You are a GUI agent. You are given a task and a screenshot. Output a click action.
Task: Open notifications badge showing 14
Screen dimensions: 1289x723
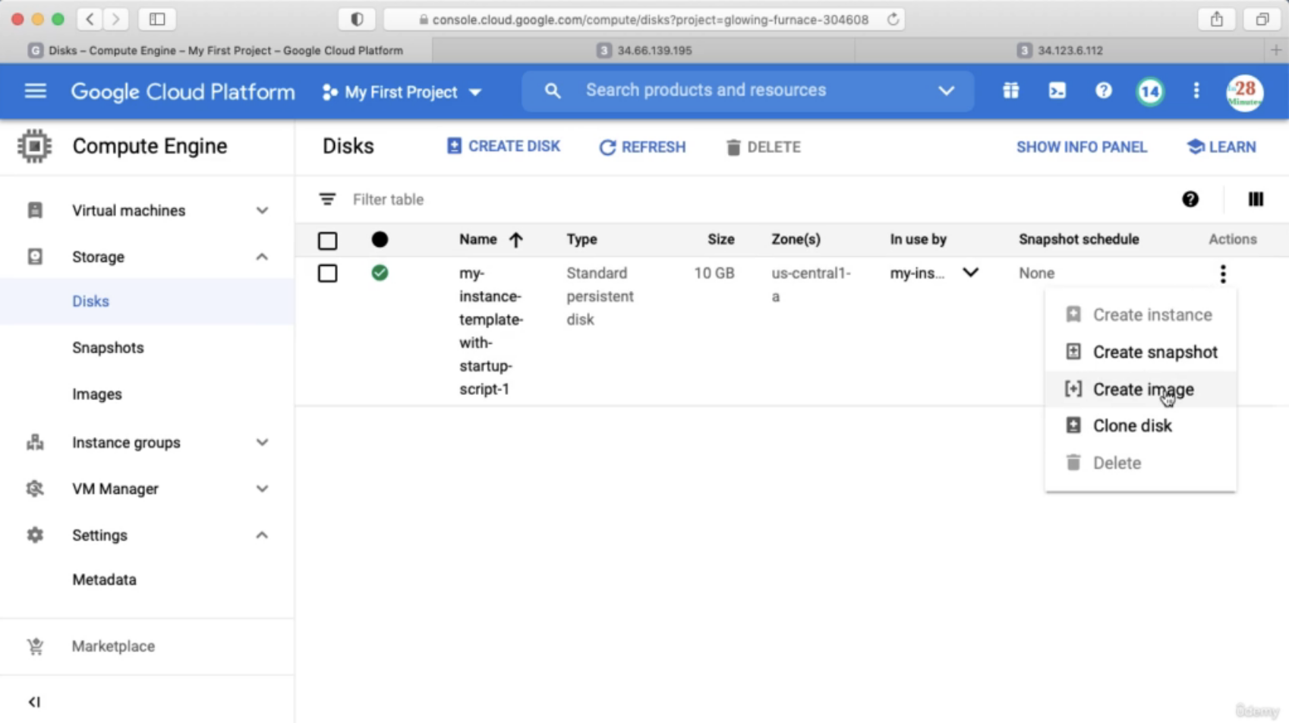point(1150,92)
